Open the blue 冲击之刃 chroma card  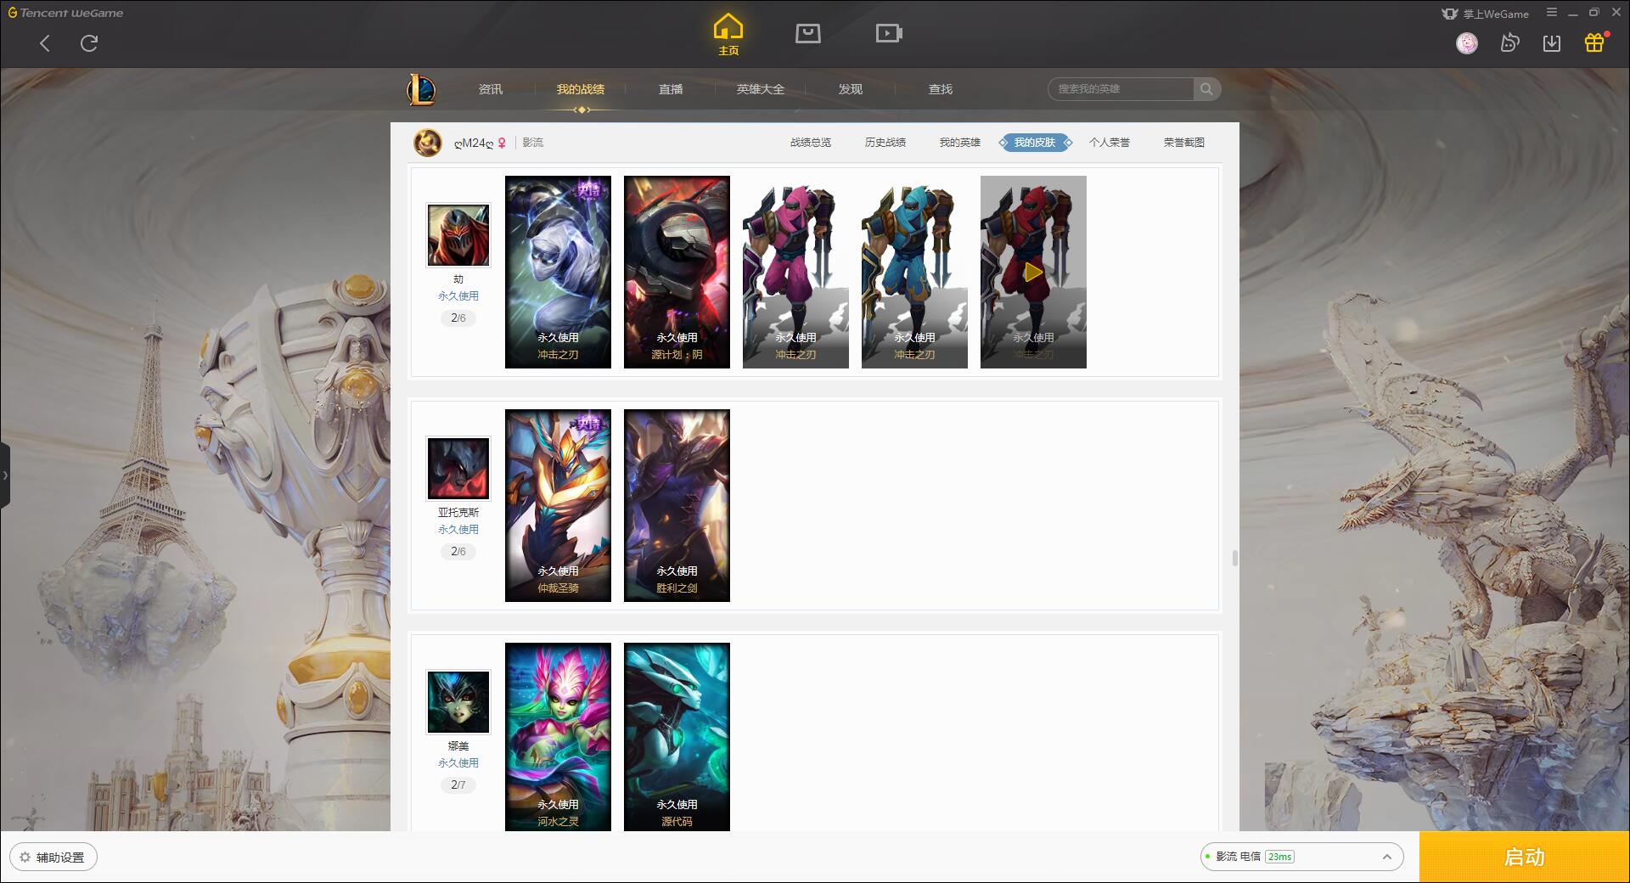(914, 272)
